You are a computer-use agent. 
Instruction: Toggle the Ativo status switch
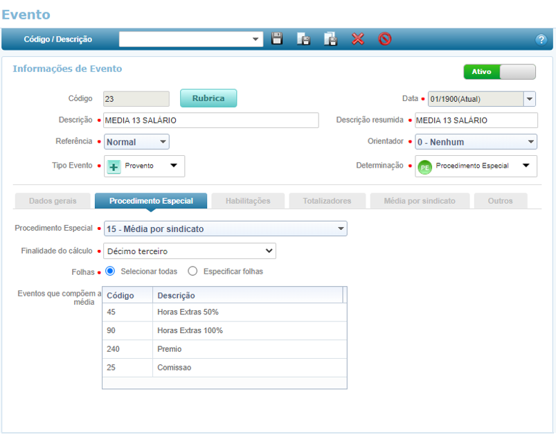499,72
